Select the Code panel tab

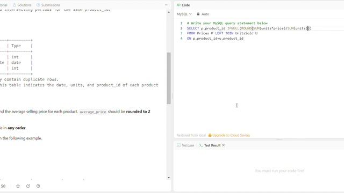tap(183, 5)
